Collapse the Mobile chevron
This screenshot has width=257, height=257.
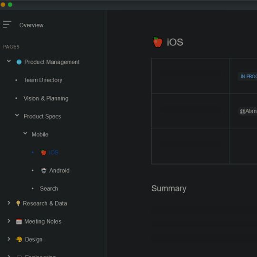pos(25,133)
